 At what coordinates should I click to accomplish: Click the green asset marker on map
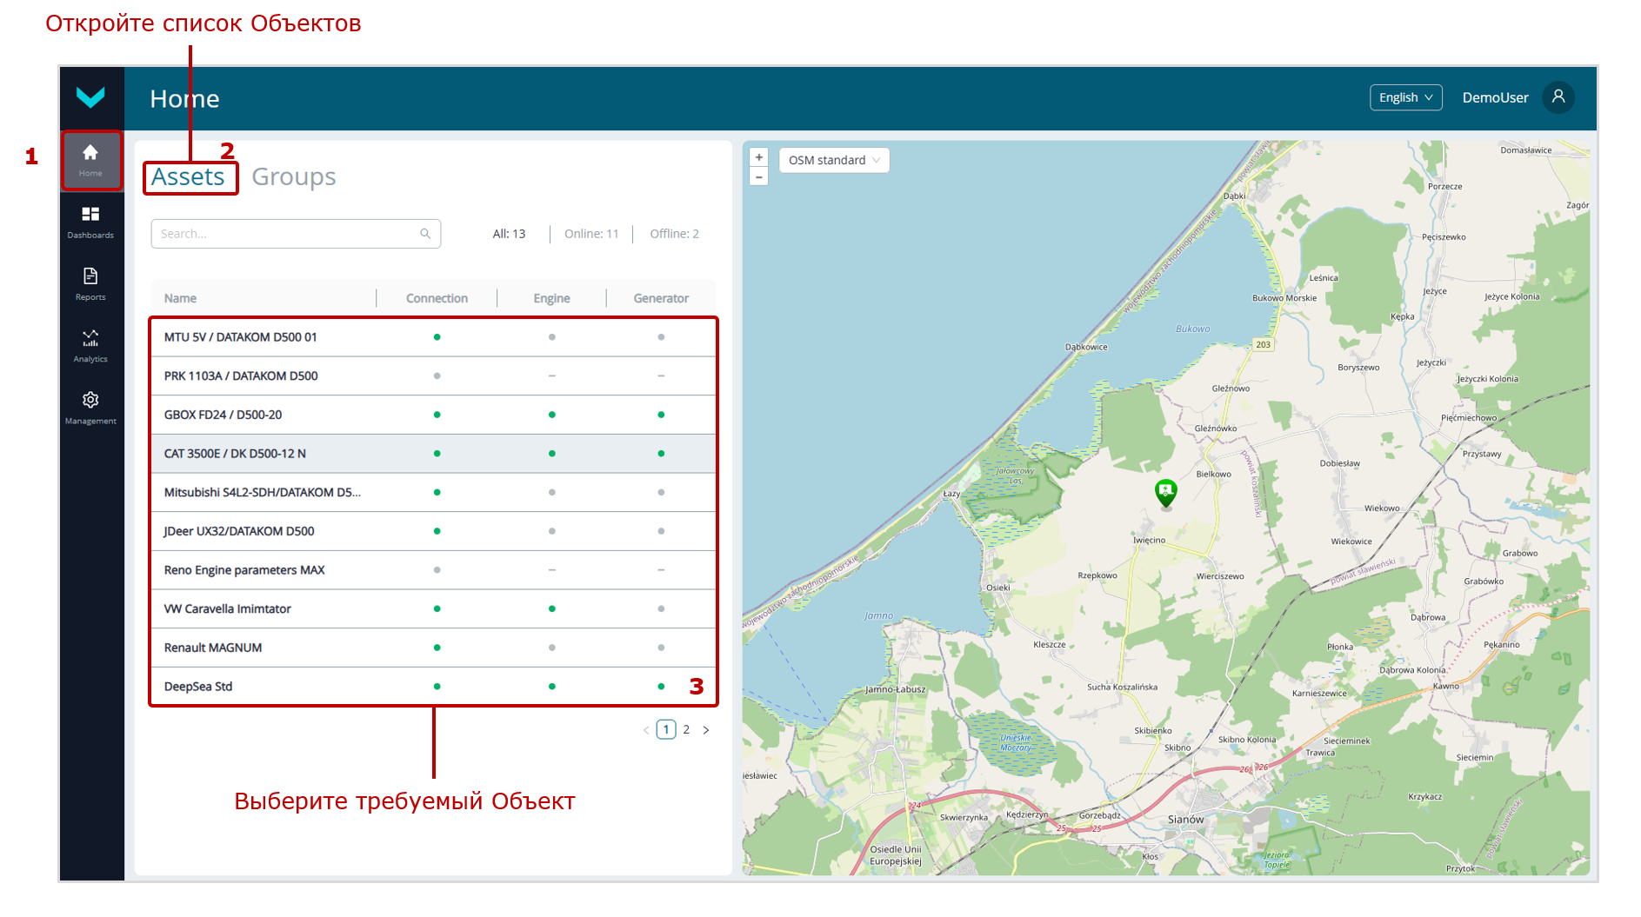coord(1165,493)
